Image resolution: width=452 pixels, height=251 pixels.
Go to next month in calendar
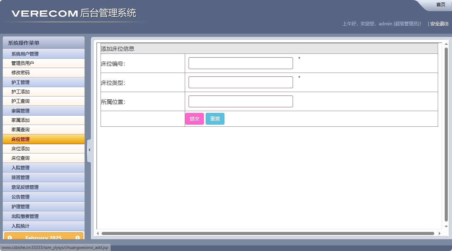[x=78, y=238]
